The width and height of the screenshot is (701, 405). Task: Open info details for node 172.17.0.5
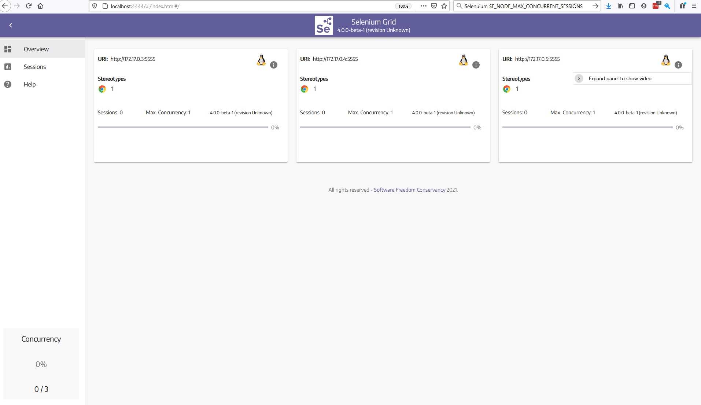tap(678, 65)
